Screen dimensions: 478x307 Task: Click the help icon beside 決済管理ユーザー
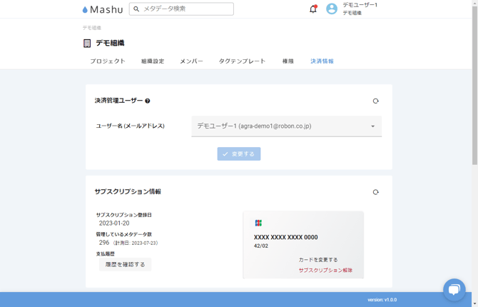[148, 101]
